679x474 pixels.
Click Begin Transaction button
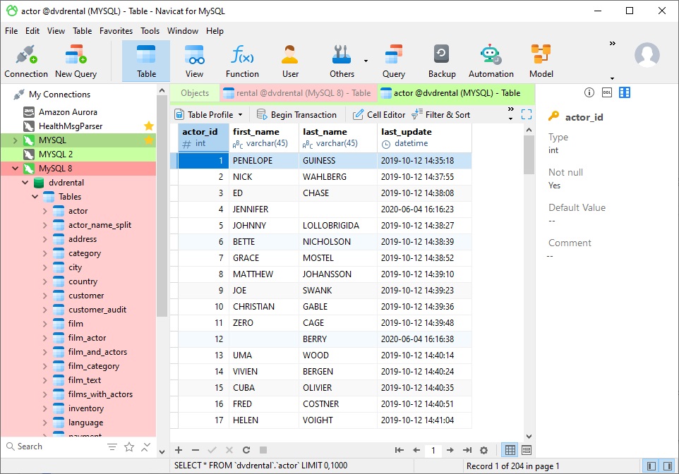(296, 115)
